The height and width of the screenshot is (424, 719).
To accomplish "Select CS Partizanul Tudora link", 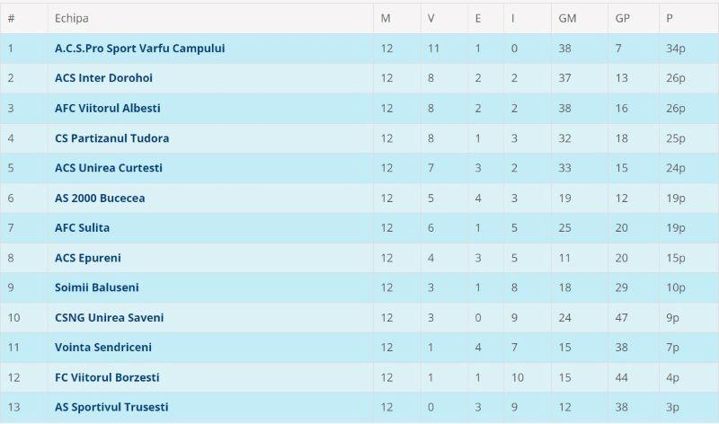I will (111, 138).
